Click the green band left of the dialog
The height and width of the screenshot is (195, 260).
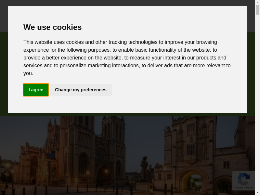4,71
